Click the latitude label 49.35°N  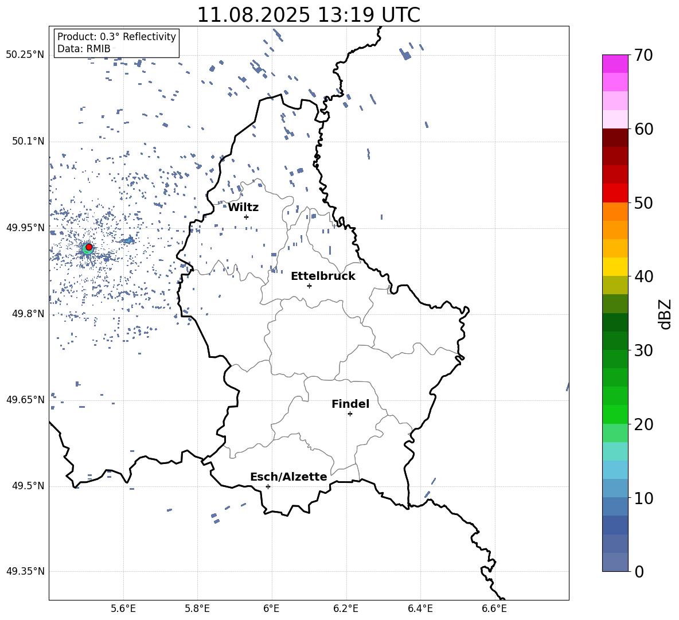click(25, 571)
